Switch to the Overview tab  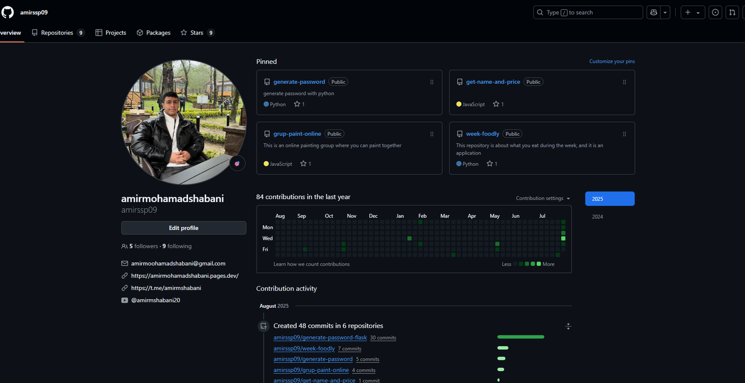(x=10, y=33)
